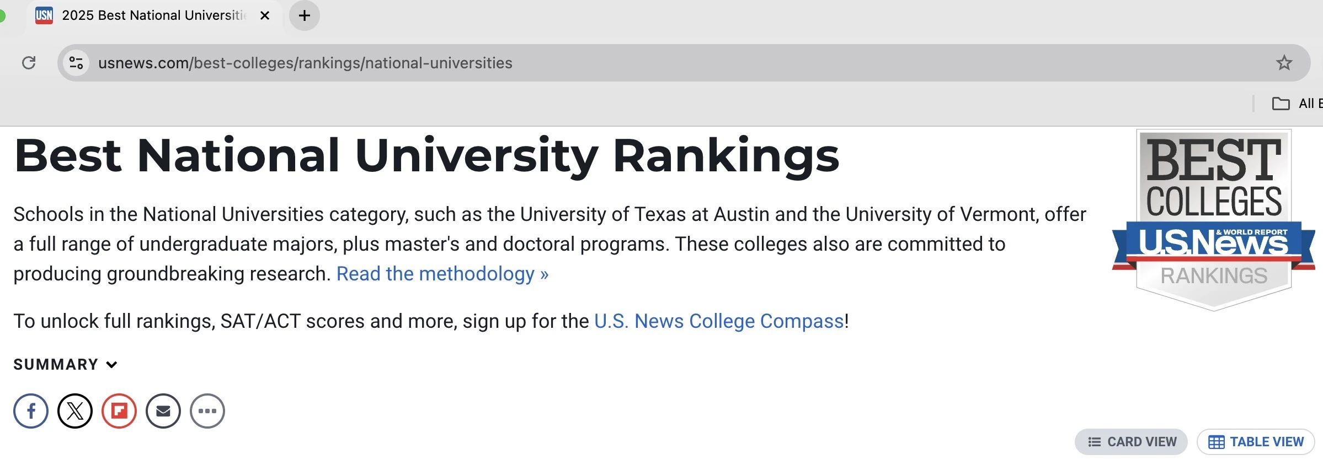Click the usnews.com address bar URL
The height and width of the screenshot is (476, 1323).
305,63
